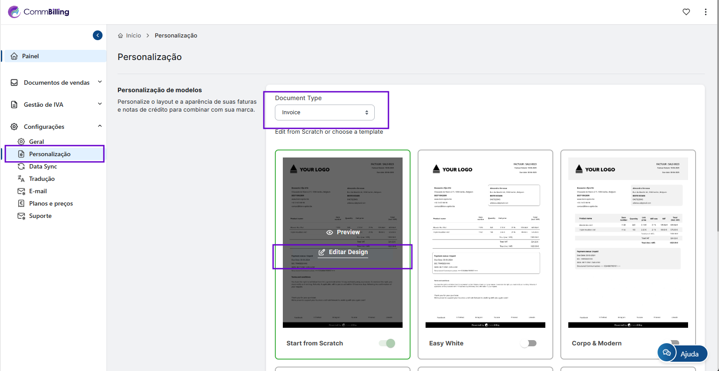719x371 pixels.
Task: Click the CommBilling logo
Action: click(39, 12)
